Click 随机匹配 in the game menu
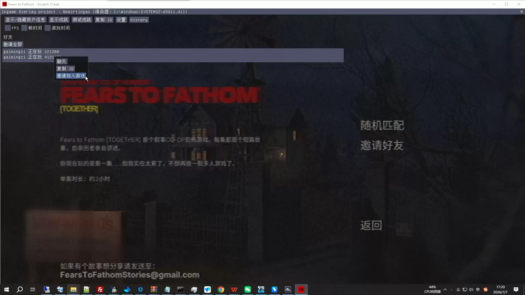The height and width of the screenshot is (295, 525). click(x=382, y=125)
